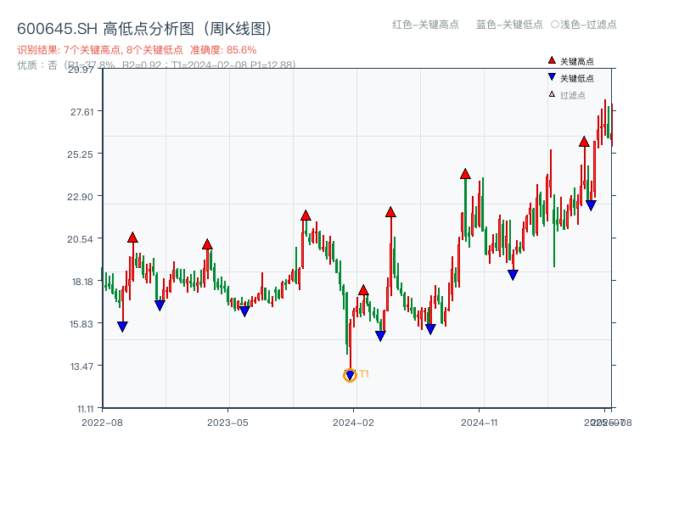Select the rightmost blue key-low triangle
The image size is (679, 509).
(591, 205)
